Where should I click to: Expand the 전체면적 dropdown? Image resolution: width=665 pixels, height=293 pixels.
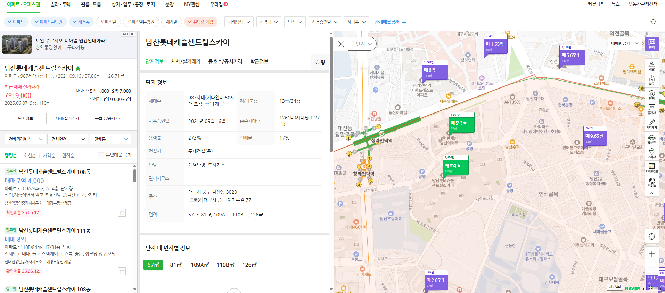pyautogui.click(x=68, y=139)
